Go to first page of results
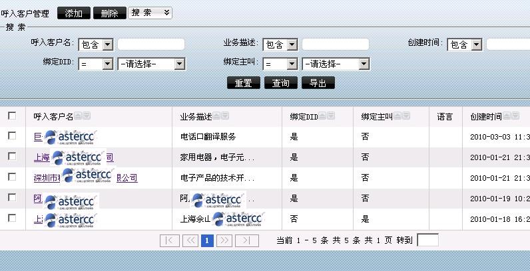Screen dimensions: 530x271 pos(170,240)
